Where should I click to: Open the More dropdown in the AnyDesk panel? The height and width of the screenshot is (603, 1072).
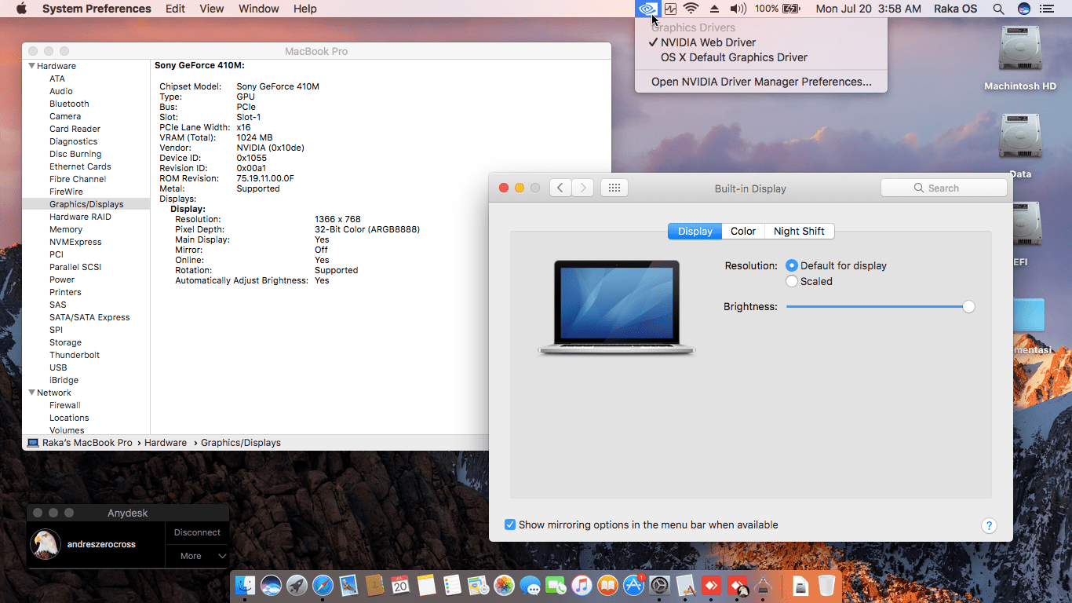(x=197, y=556)
